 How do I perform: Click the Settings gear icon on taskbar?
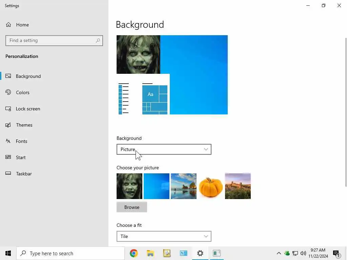point(200,253)
